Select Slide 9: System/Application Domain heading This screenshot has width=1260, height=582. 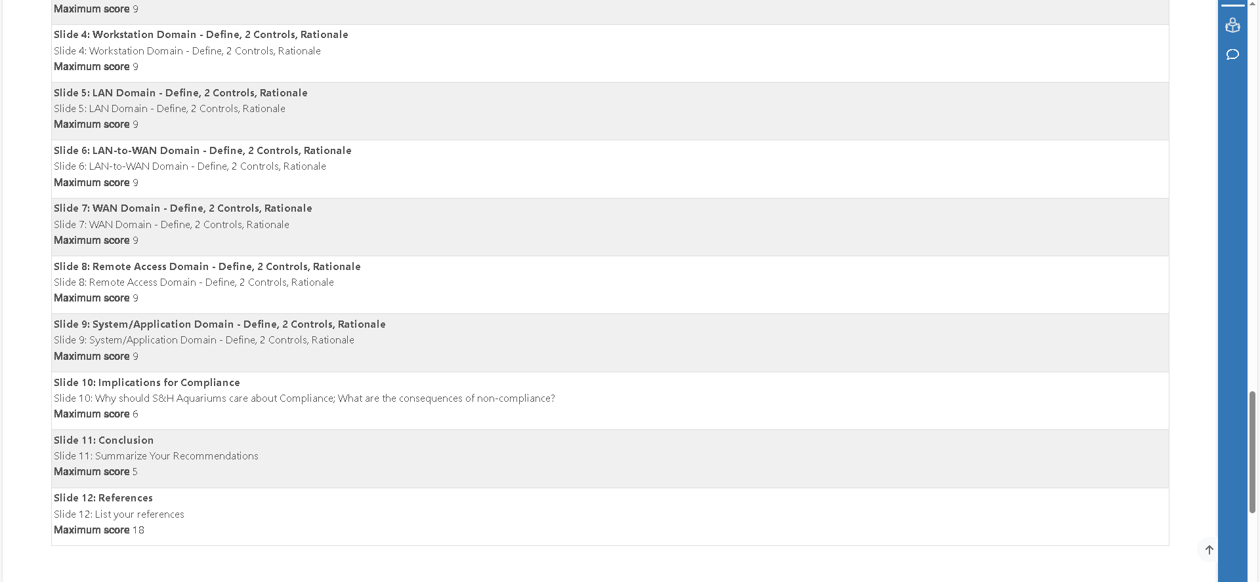(220, 324)
